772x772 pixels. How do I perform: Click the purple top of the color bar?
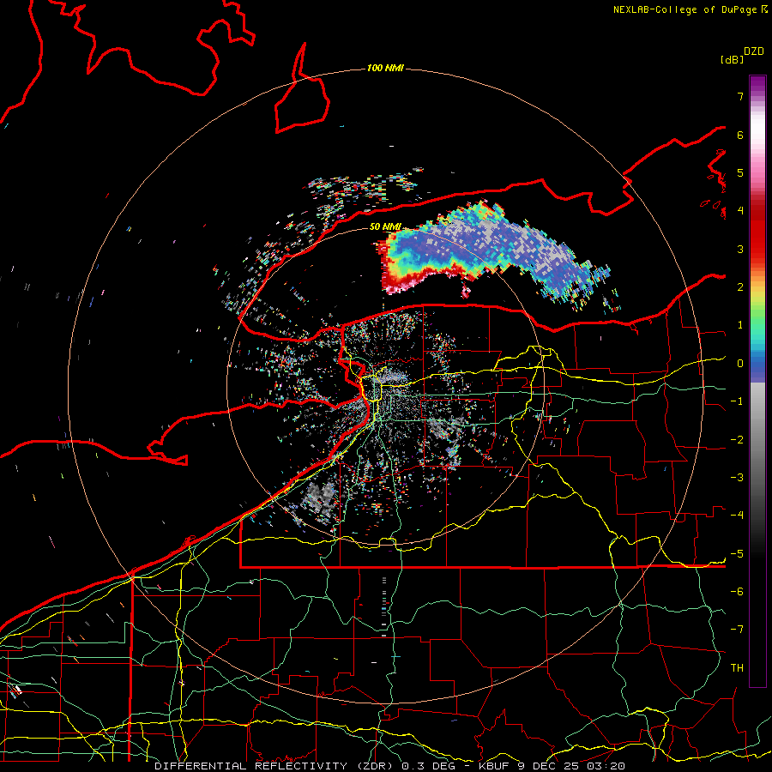(x=757, y=86)
